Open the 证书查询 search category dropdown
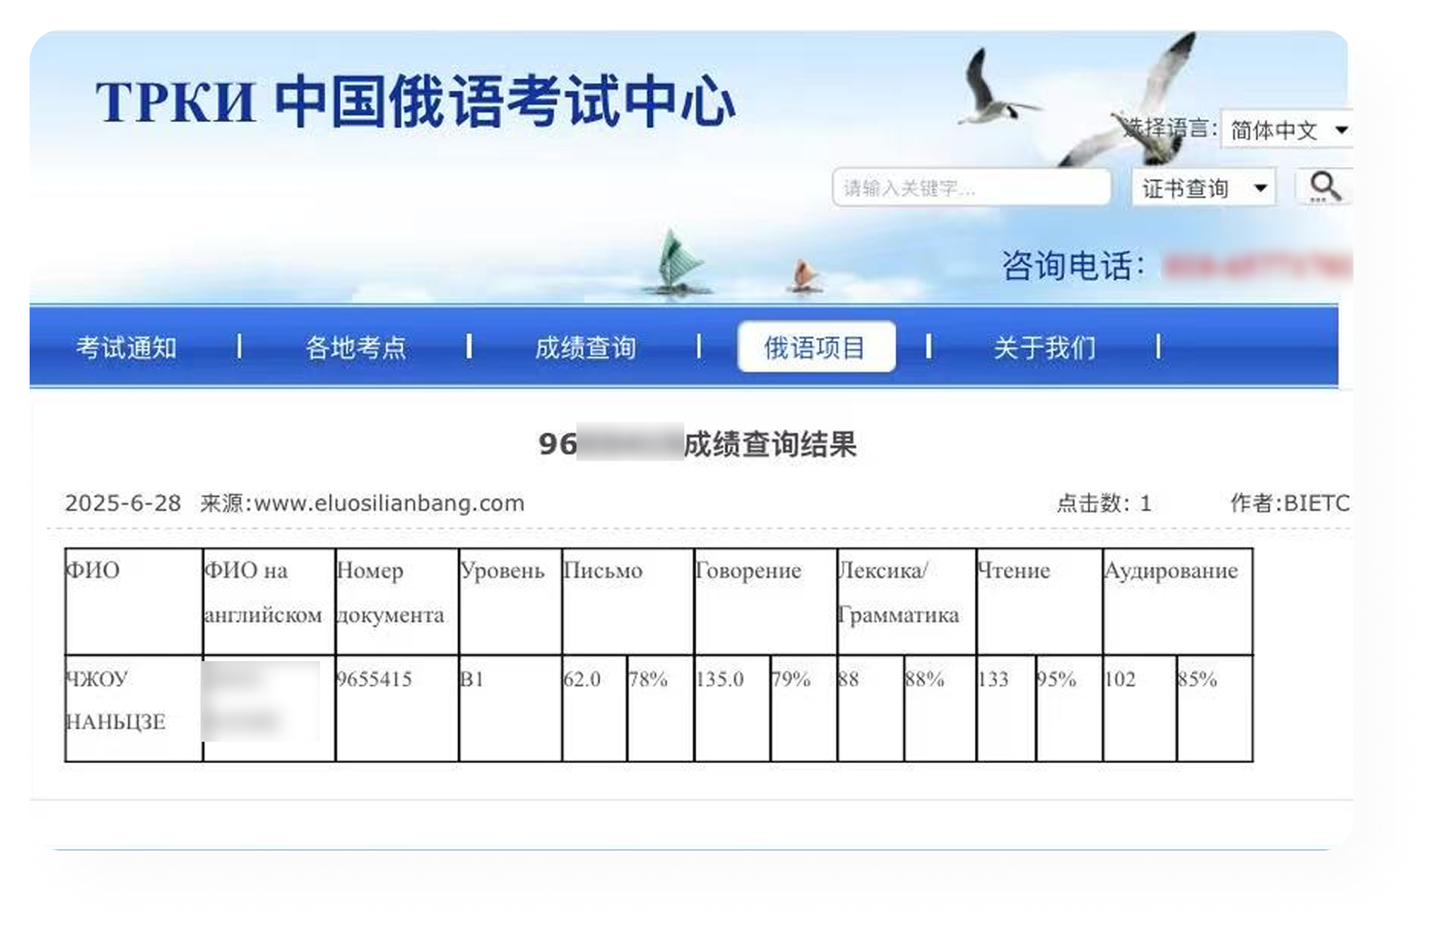 point(1201,188)
